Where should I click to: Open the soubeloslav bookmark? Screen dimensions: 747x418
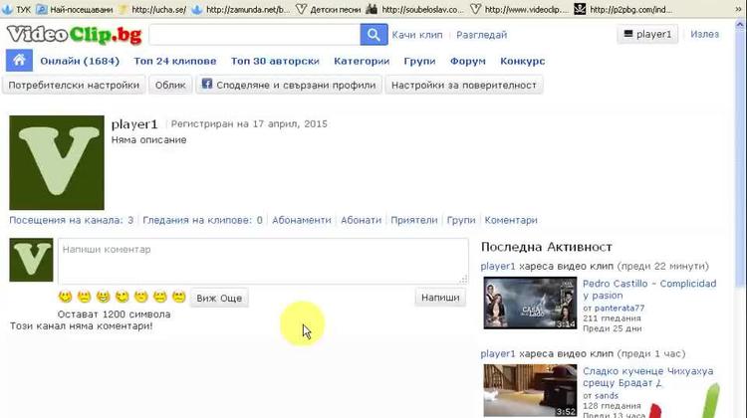pos(415,9)
